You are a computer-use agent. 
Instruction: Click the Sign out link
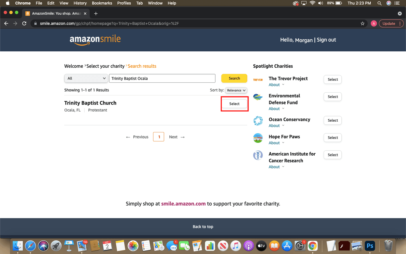327,40
